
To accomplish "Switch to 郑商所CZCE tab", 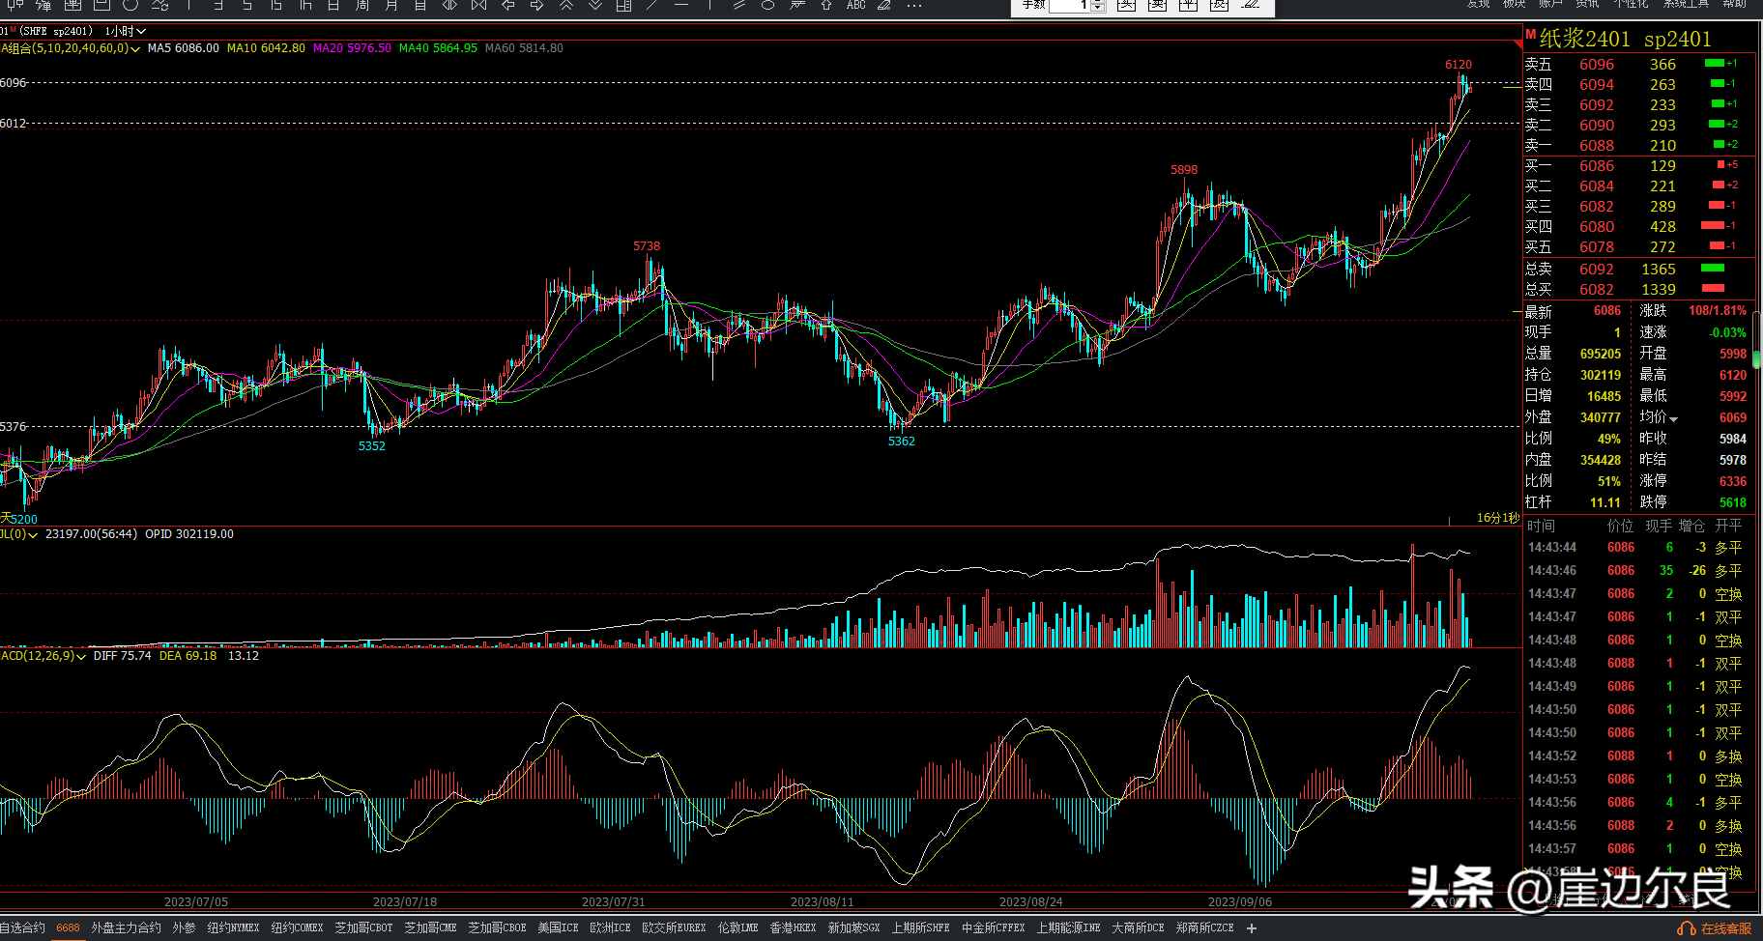I will pos(1204,927).
